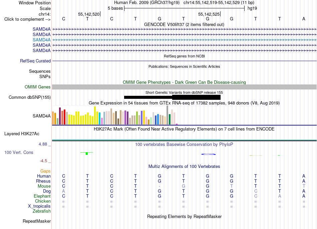This screenshot has width=317, height=229.
Task: Click the Sequences track label
Action: tap(40, 71)
